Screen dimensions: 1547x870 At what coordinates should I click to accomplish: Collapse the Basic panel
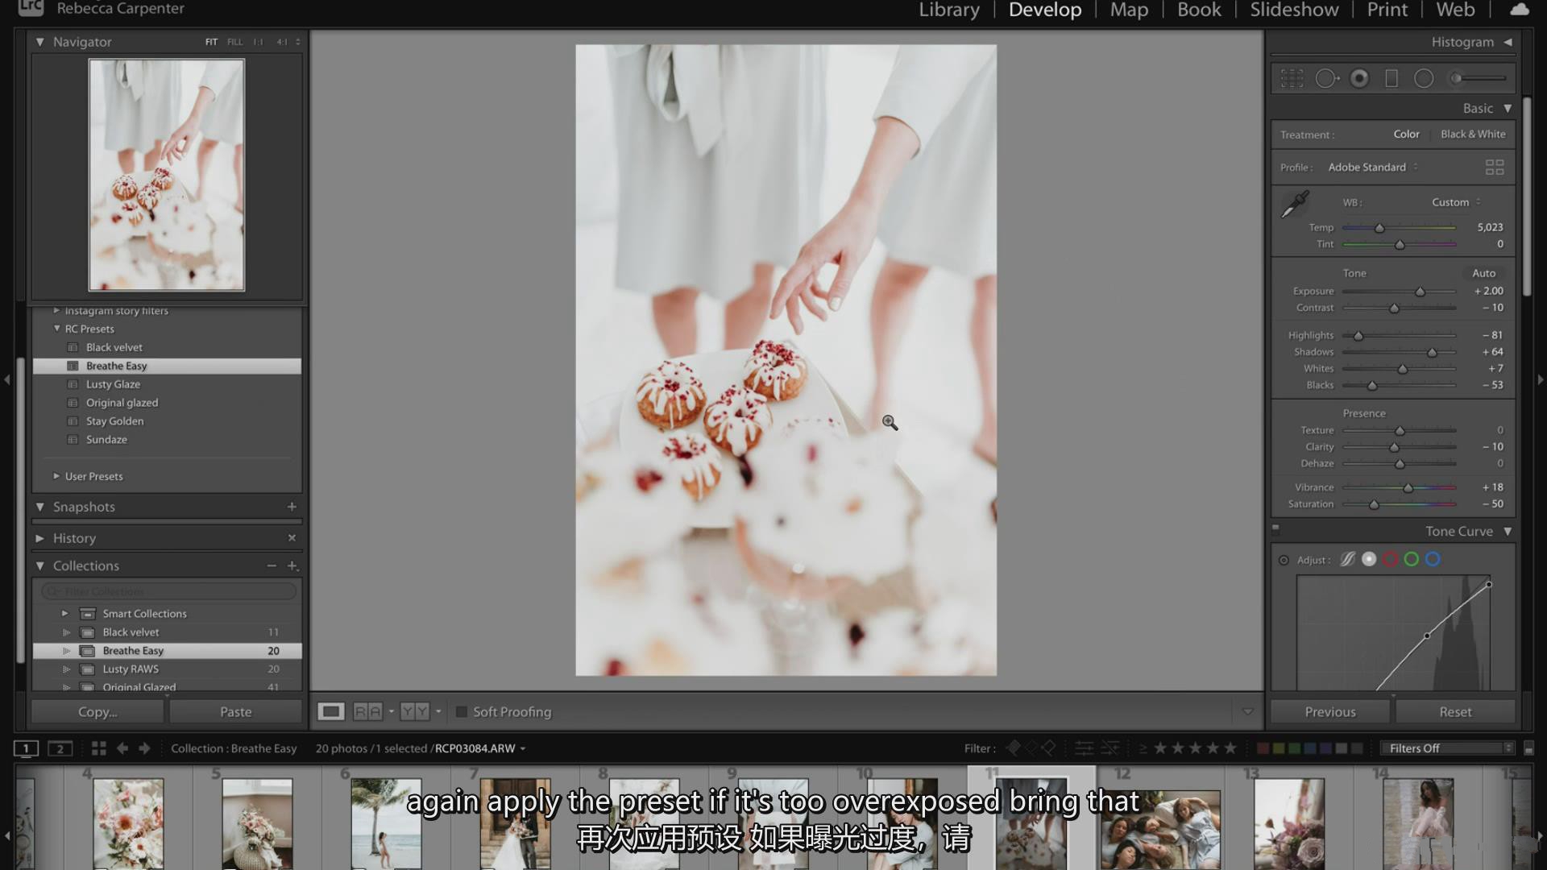click(1508, 108)
